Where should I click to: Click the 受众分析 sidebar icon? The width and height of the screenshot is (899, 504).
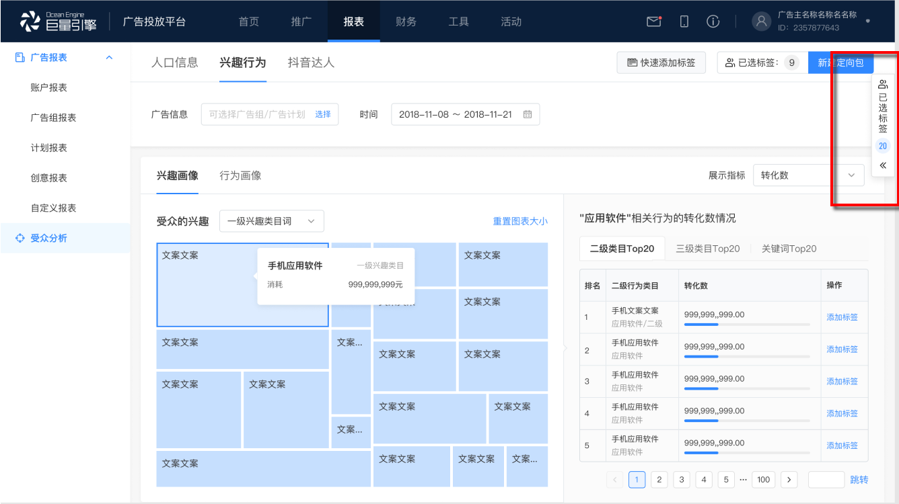[20, 238]
